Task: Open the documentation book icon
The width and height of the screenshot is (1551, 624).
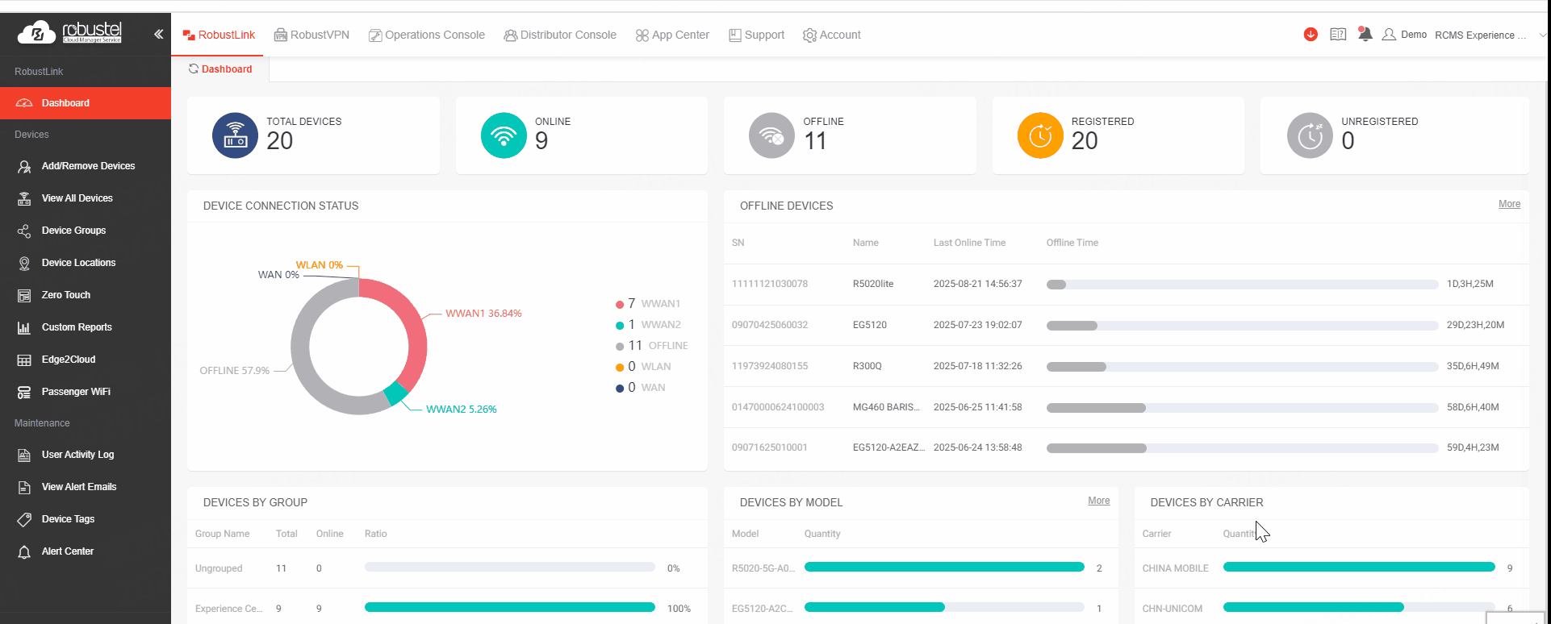Action: (1337, 35)
